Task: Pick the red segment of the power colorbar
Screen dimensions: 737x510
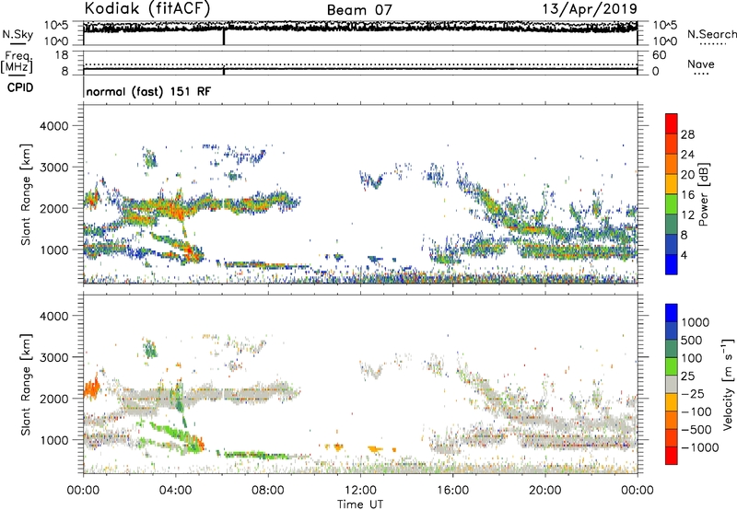Action: tap(672, 123)
